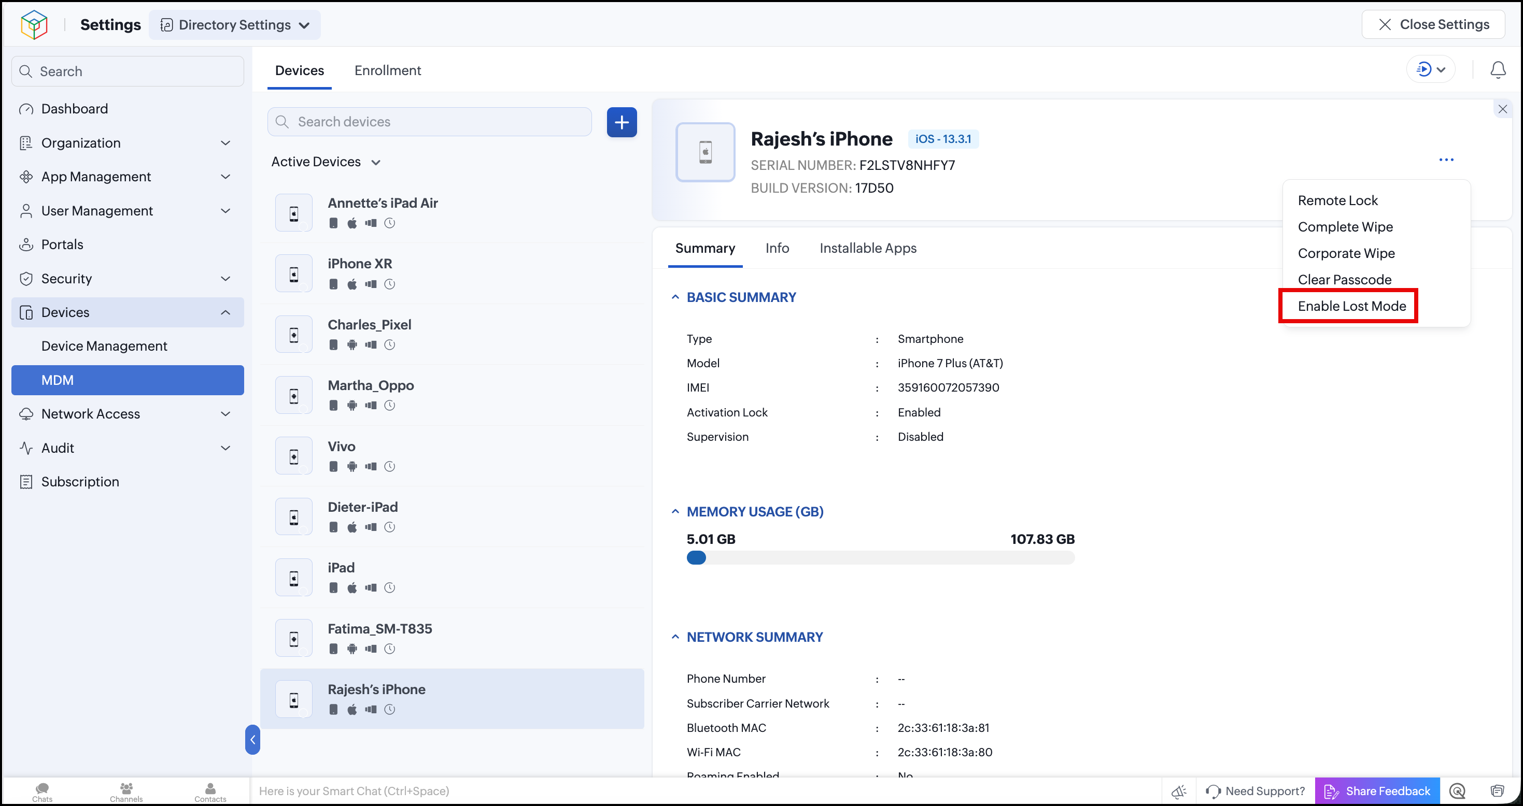Click the Android platform icon under Charles_Pixel
Viewport: 1523px width, 806px height.
[x=352, y=345]
